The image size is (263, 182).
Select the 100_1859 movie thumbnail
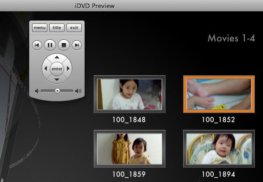click(130, 149)
